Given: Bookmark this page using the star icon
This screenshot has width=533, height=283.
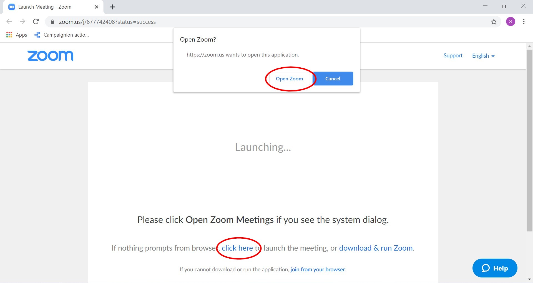Looking at the screenshot, I should coord(494,22).
